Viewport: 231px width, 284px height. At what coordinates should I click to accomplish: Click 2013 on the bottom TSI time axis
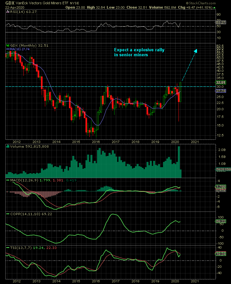[36, 281]
